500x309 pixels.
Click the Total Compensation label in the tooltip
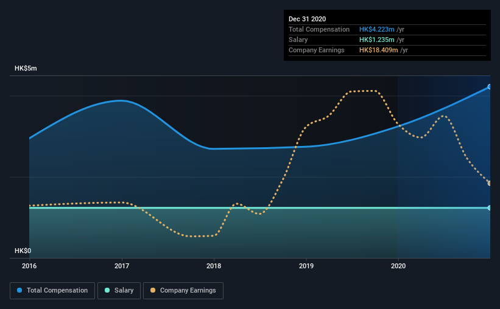319,29
